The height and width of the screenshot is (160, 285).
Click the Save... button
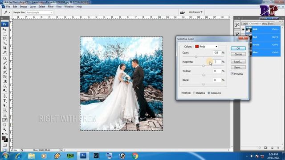238,68
